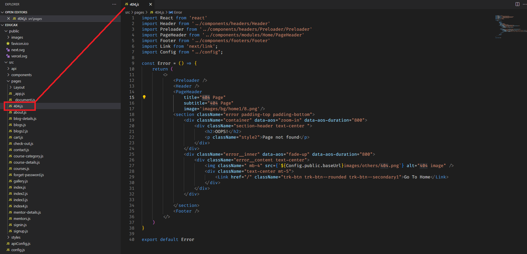The image size is (527, 254).
Task: Open Explorer panel ellipsis menu
Action: 114,4
